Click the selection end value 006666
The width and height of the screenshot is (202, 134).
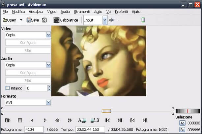tap(194, 130)
